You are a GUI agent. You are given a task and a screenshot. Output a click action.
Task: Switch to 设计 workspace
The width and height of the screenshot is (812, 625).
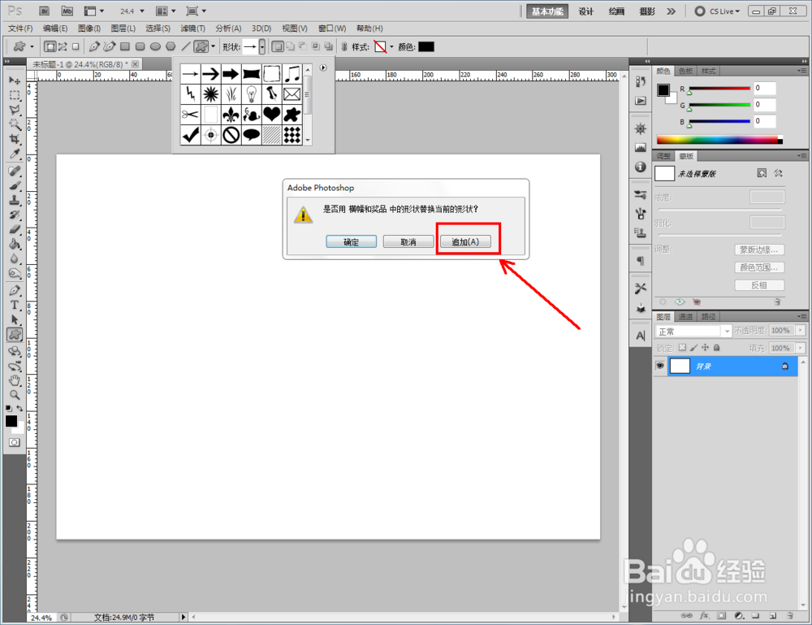tap(585, 11)
